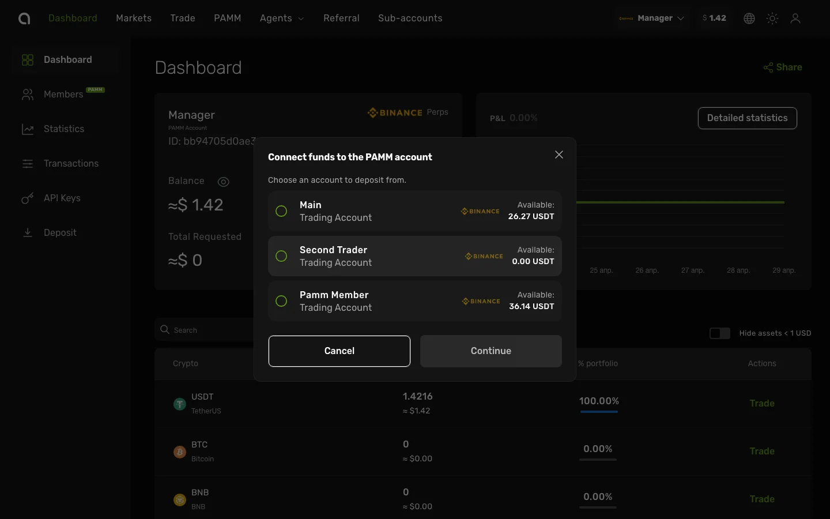830x519 pixels.
Task: Open the API Keys sidebar section
Action: 62,198
